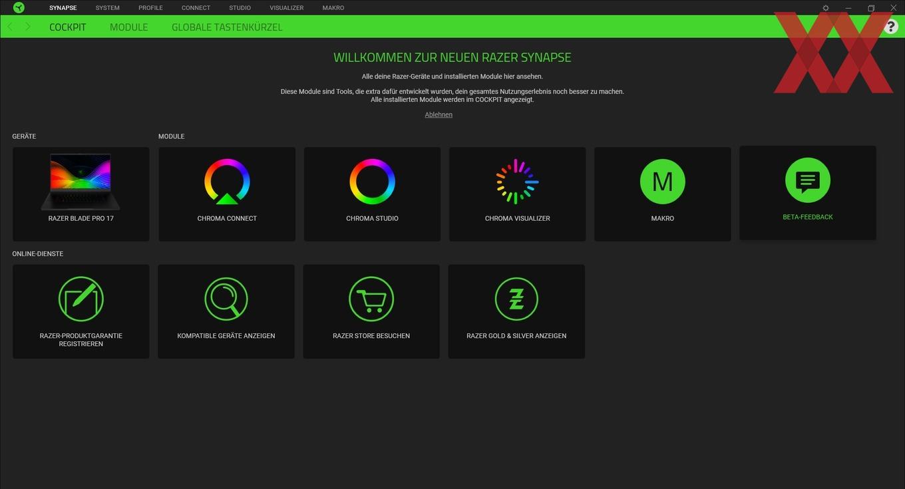Click the Razer Store besuchen cart icon

(x=371, y=299)
